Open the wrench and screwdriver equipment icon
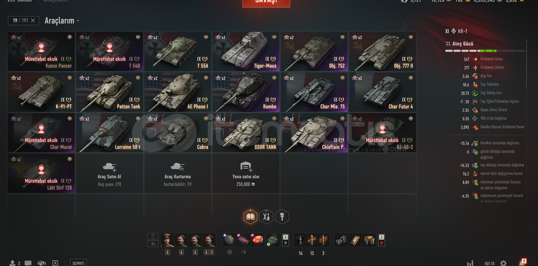The width and height of the screenshot is (538, 266). coord(266,217)
